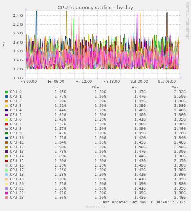The image size is (191, 211).
Task: Click the magenta CPU 22 legend swatch
Action: point(7,193)
